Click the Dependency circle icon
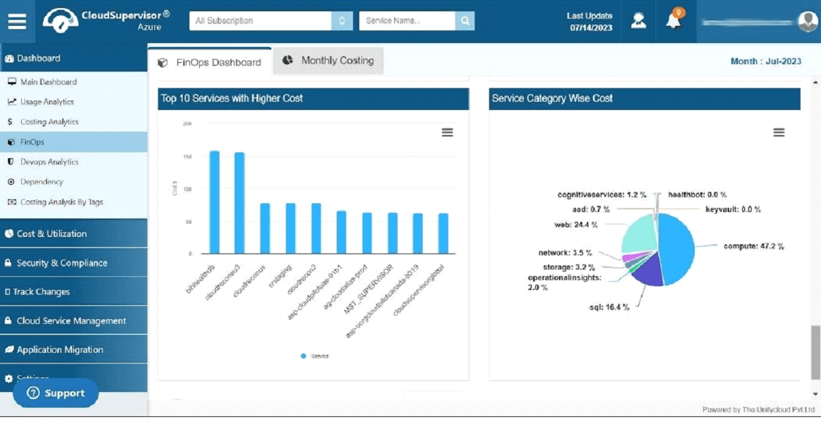Viewport: 821px width, 429px height. click(11, 182)
